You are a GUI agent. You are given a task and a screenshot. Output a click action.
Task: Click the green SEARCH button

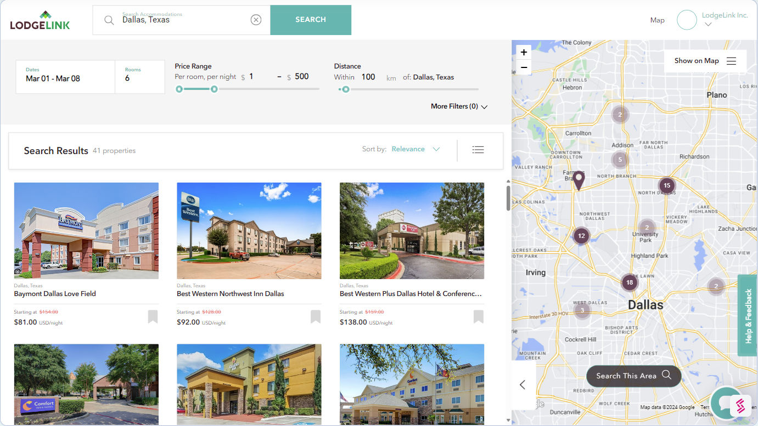pos(311,20)
